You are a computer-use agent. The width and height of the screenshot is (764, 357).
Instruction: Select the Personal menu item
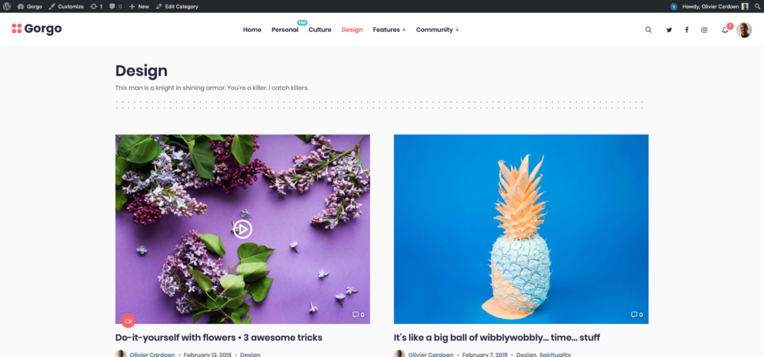[x=284, y=30]
